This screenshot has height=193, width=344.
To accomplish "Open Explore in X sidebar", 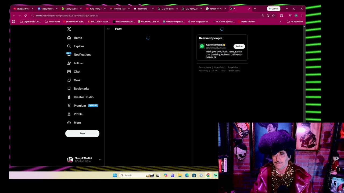I will pyautogui.click(x=76, y=46).
